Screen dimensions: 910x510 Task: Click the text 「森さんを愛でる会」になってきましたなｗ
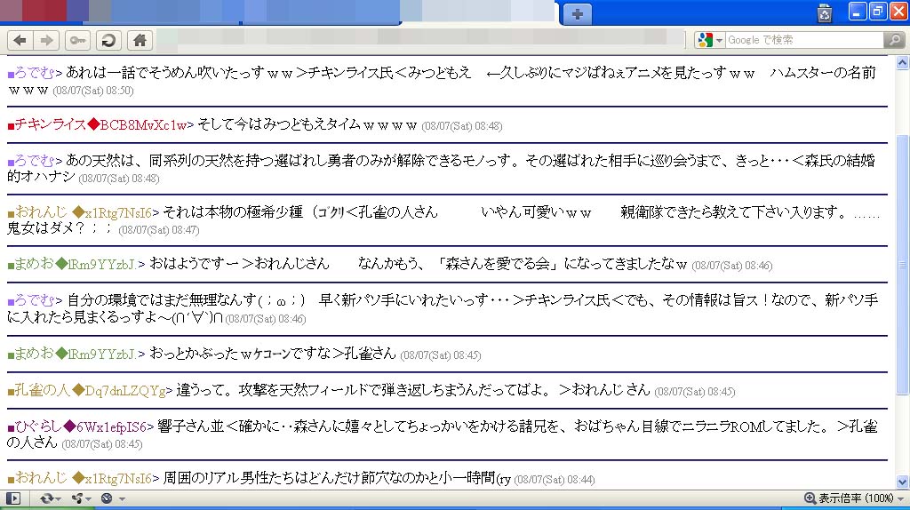pos(562,264)
